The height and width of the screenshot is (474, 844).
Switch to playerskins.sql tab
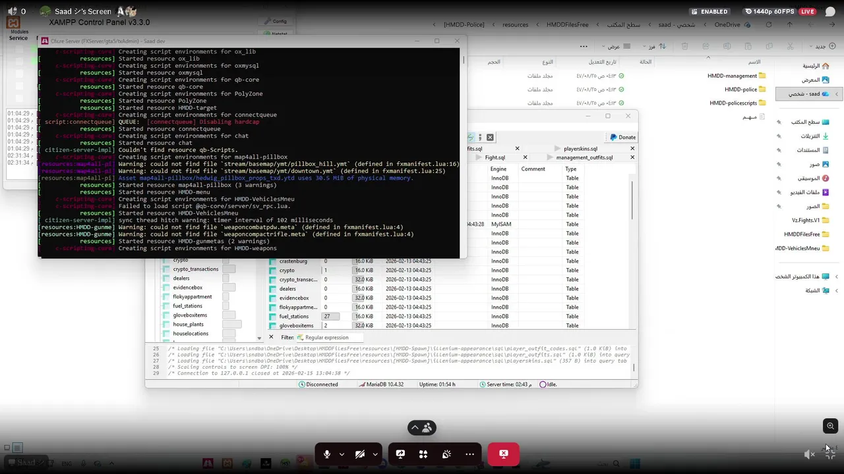pos(580,149)
